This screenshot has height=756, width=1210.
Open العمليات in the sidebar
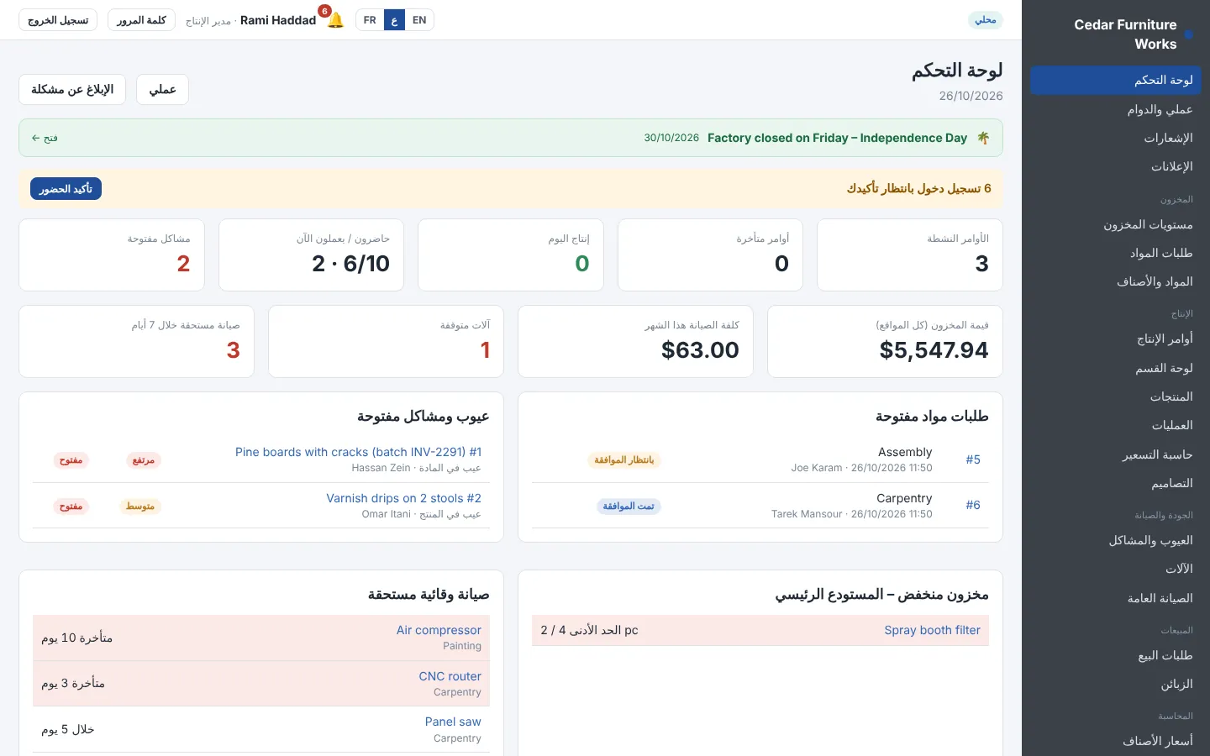coord(1115,425)
